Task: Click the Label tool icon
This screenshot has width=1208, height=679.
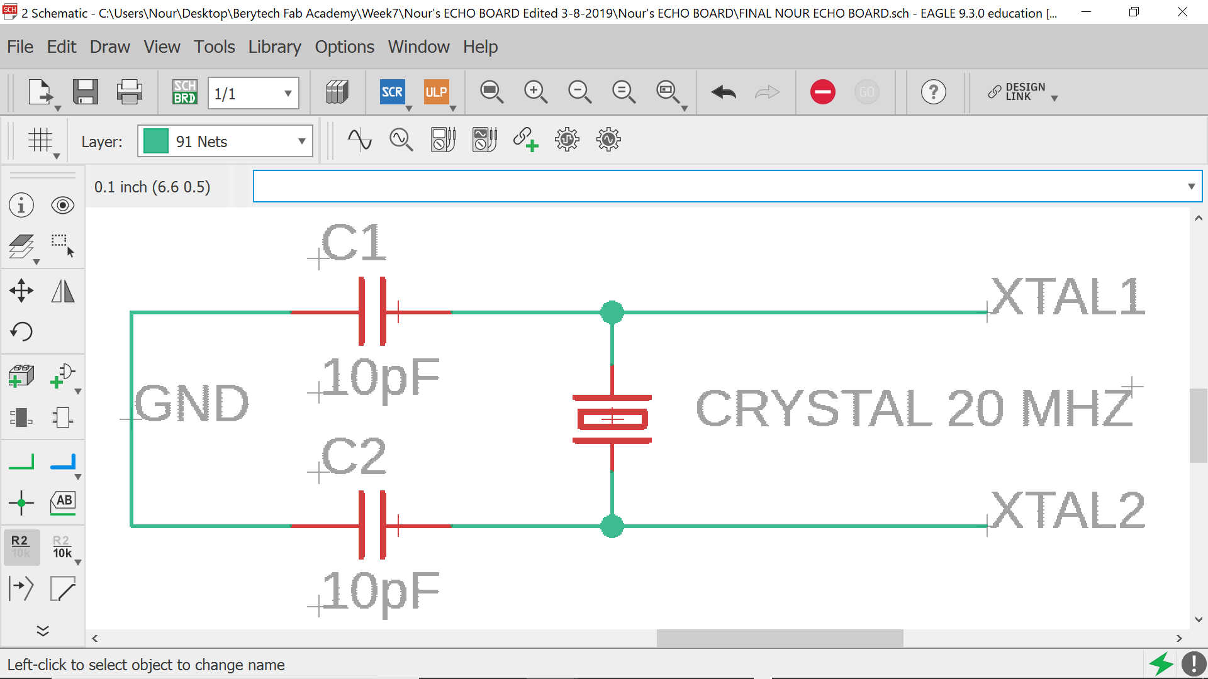Action: point(62,502)
